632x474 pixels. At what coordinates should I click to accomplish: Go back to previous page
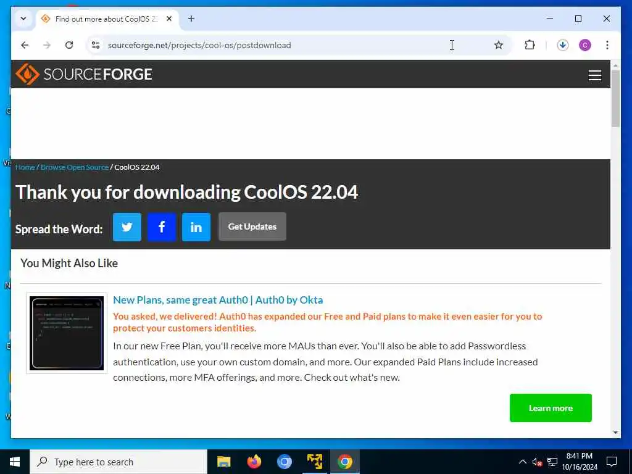click(x=25, y=45)
